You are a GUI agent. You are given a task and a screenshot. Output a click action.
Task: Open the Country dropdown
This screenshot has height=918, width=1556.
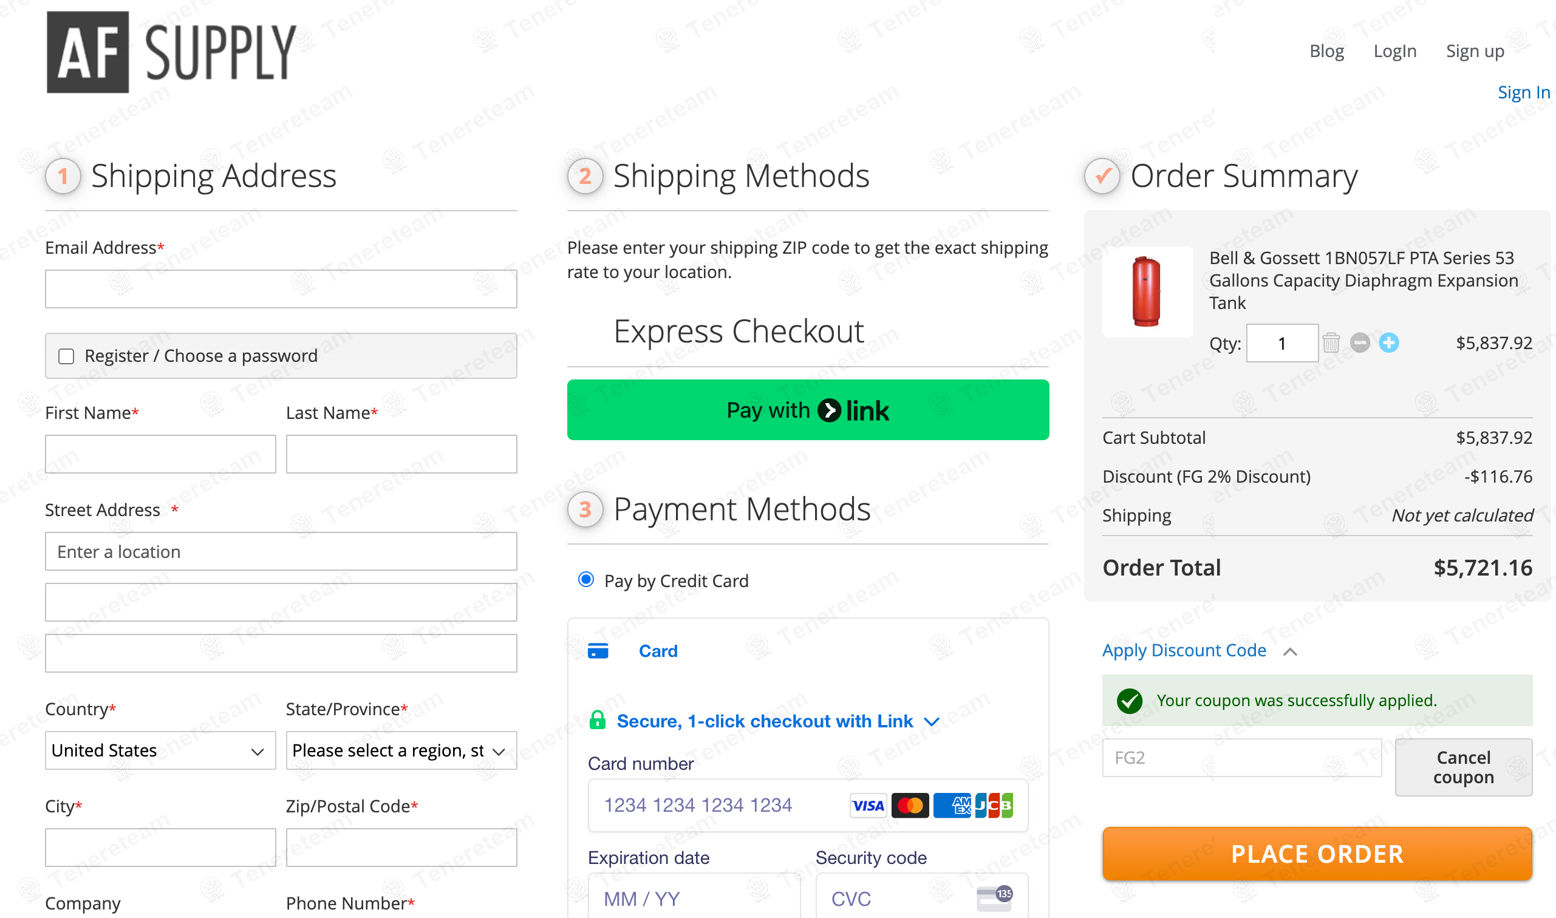pos(160,750)
